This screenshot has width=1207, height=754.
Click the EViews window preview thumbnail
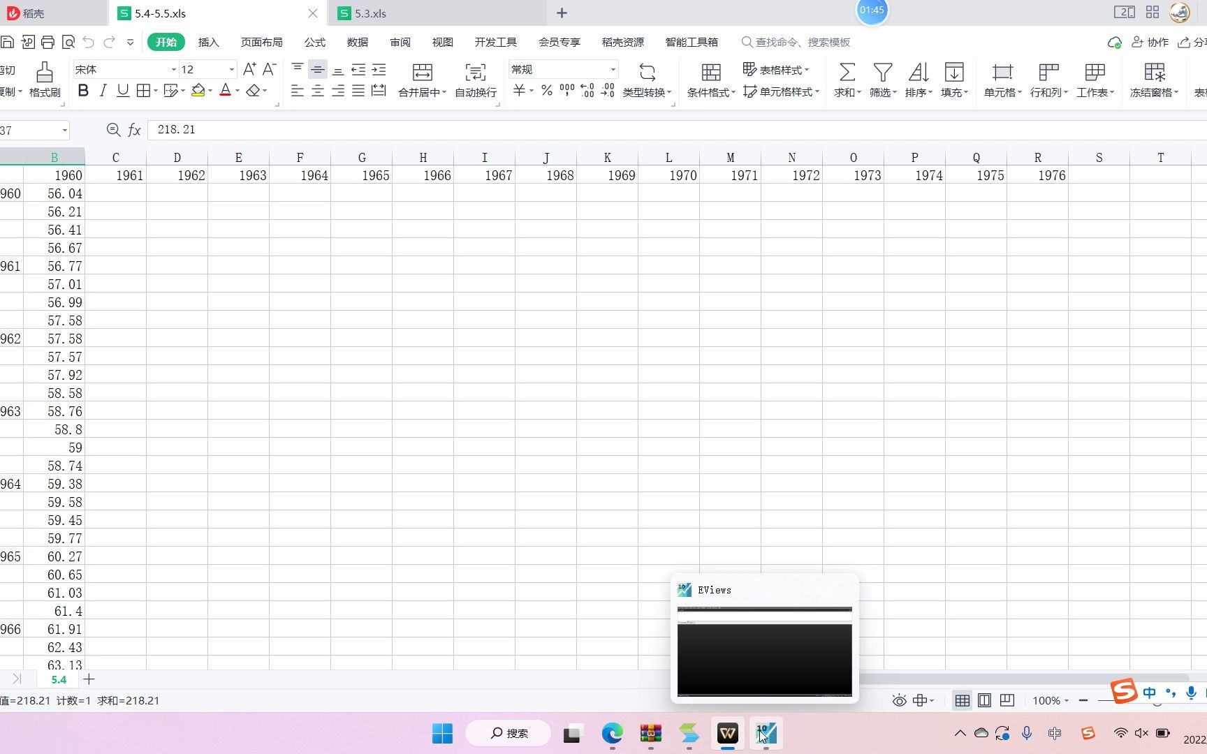click(x=765, y=651)
